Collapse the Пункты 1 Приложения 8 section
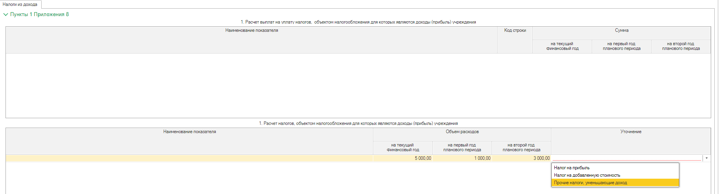This screenshot has width=721, height=194. [6, 15]
